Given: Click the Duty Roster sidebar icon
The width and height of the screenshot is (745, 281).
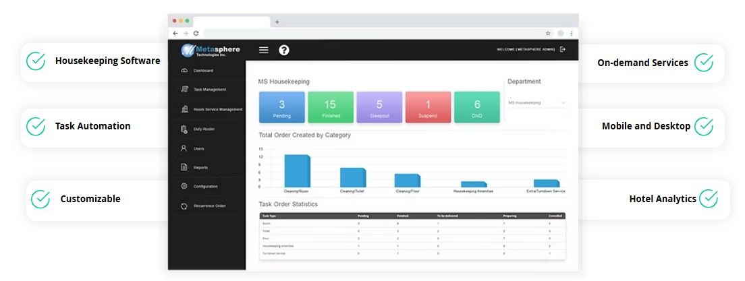Looking at the screenshot, I should tap(184, 129).
